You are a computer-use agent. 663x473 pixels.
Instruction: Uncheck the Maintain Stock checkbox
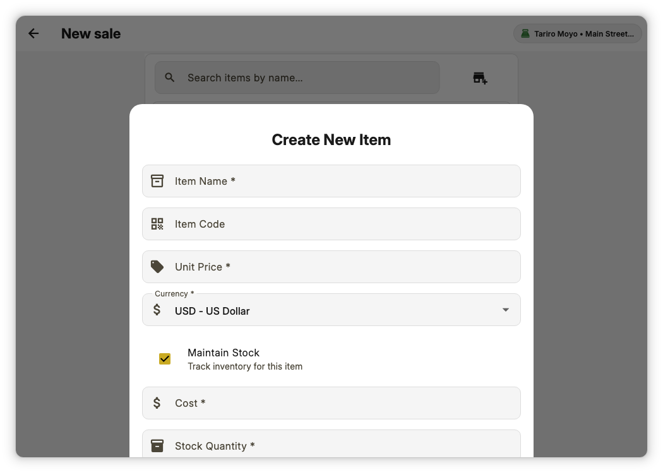165,359
